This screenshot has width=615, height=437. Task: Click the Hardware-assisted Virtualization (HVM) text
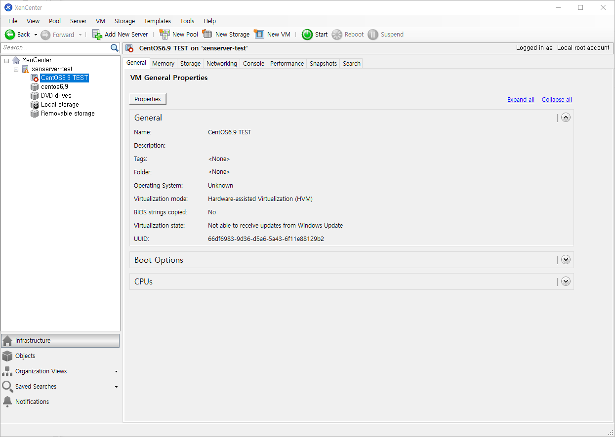260,199
